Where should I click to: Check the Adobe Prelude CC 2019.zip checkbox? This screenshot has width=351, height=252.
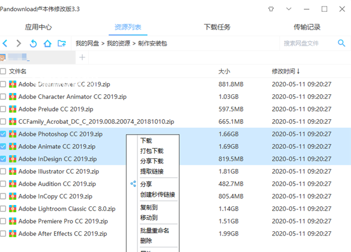[x=3, y=109]
